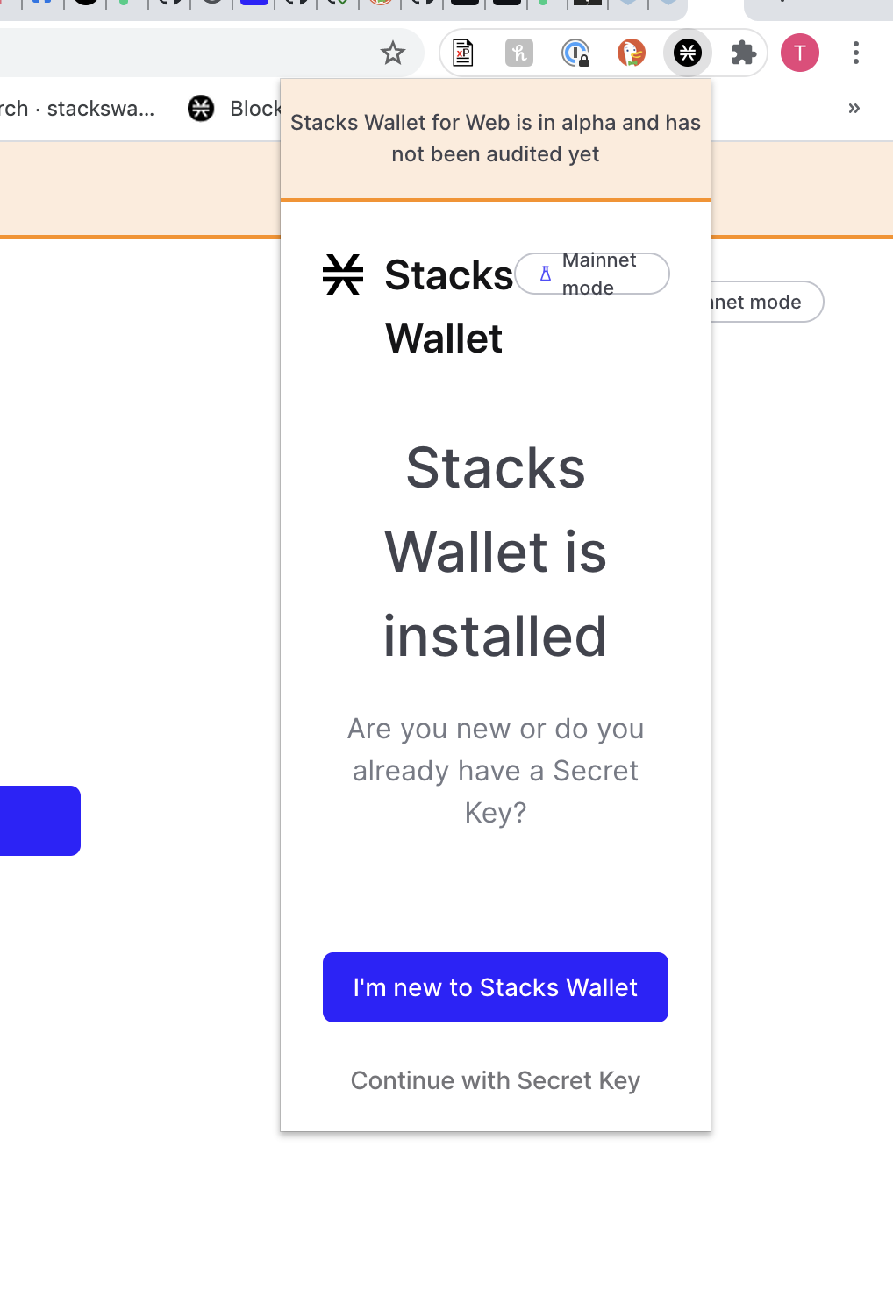Bookmark the page using the star icon

tap(392, 53)
